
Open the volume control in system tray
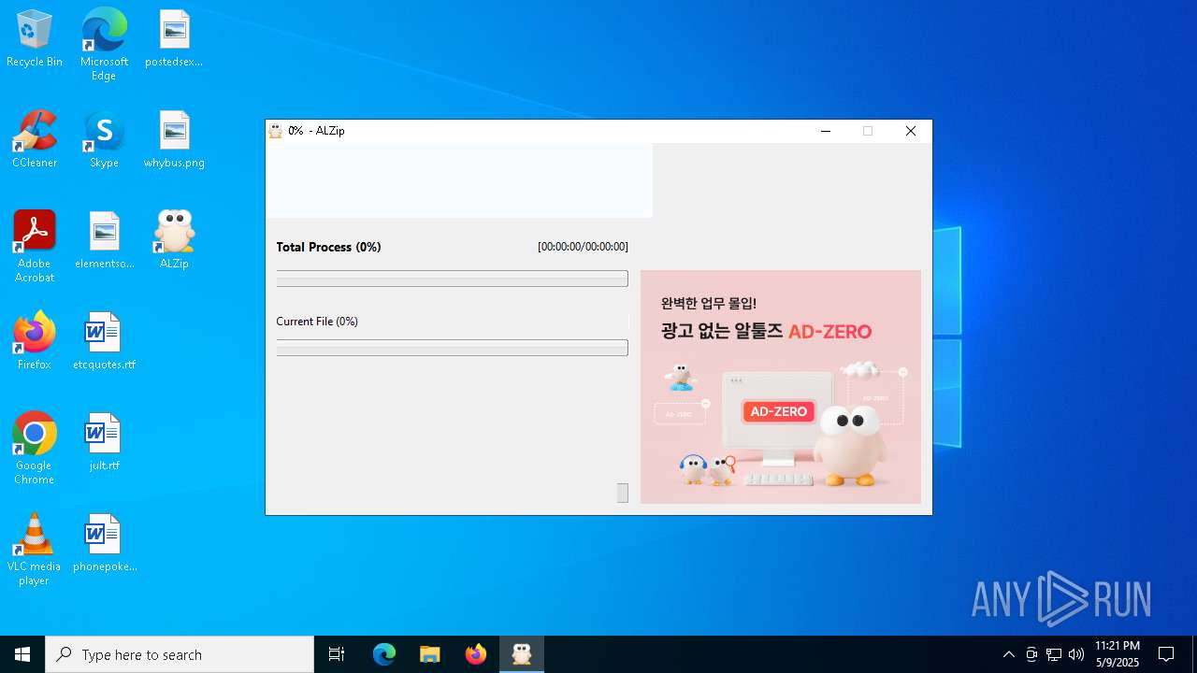pos(1076,654)
